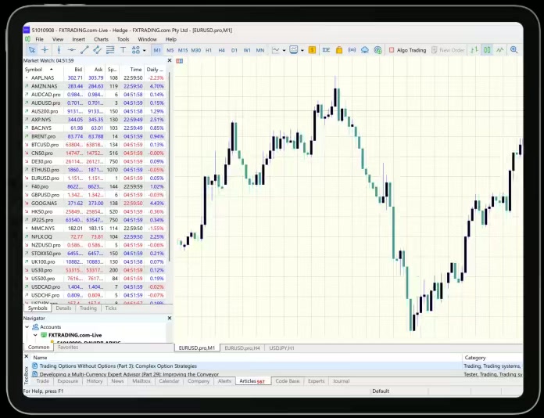Screen dimensions: 544x418
Task: Expand the shapes objects dropdown arrow
Action: point(145,50)
